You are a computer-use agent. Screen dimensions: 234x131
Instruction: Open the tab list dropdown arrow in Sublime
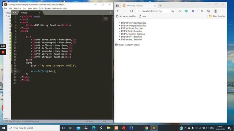[111, 12]
